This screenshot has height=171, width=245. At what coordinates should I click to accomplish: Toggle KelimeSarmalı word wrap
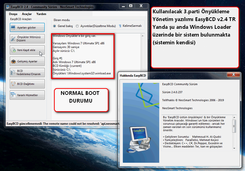(130, 26)
